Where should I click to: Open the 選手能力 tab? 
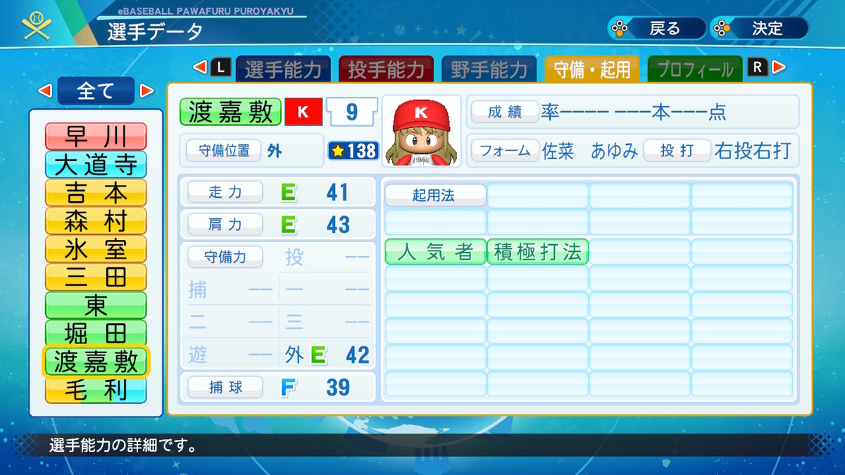tap(283, 69)
